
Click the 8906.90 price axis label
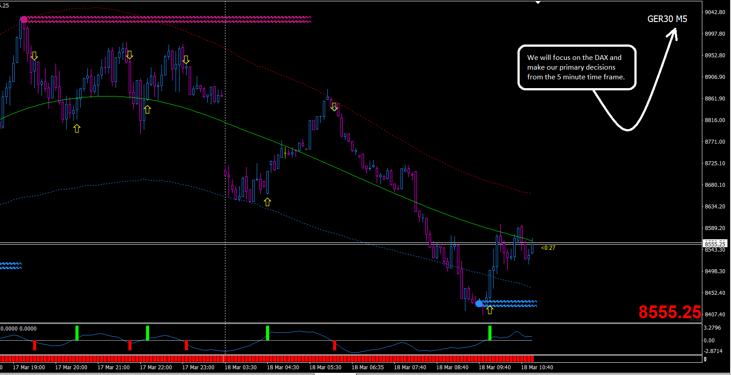[x=715, y=77]
